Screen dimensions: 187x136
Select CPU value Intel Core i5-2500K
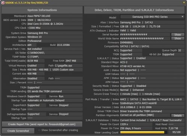click(45, 24)
